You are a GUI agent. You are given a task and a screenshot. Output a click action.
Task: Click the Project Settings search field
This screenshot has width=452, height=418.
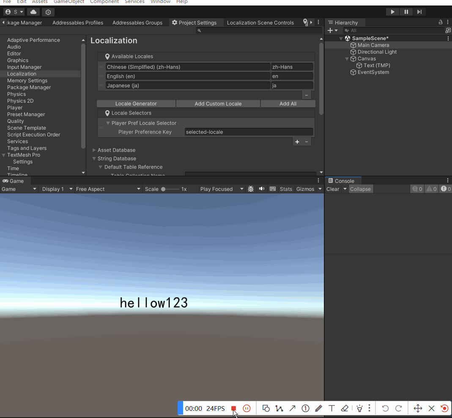(x=259, y=30)
